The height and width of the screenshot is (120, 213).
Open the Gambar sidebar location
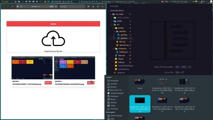pyautogui.click(x=113, y=103)
